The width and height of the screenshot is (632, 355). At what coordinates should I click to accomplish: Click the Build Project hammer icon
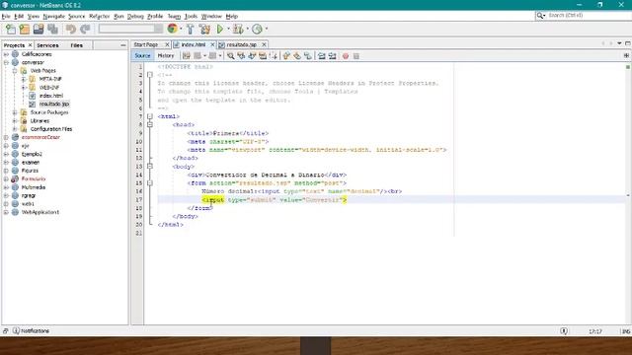(191, 29)
